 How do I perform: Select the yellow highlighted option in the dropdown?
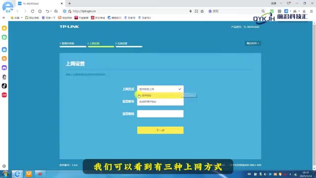160,95
